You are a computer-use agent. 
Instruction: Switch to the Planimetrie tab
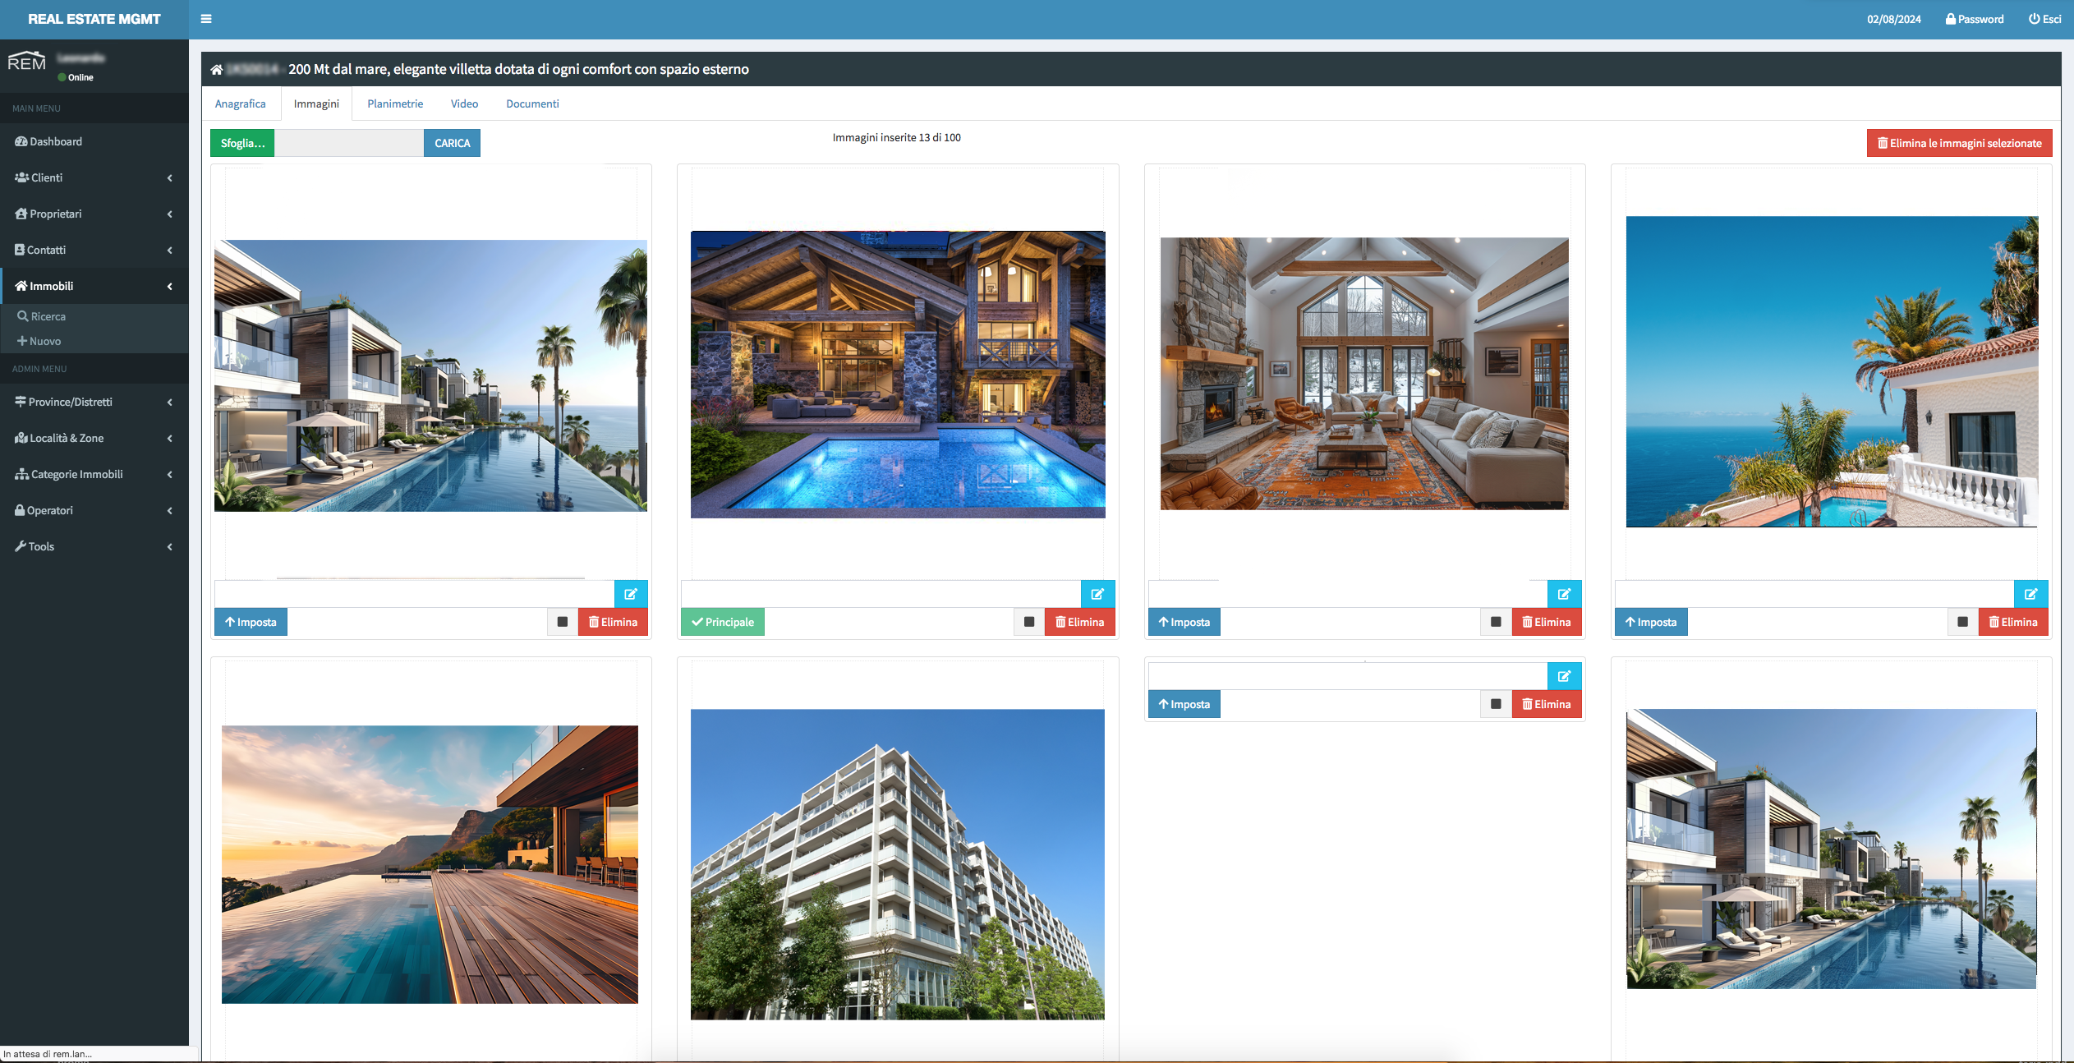pyautogui.click(x=395, y=104)
